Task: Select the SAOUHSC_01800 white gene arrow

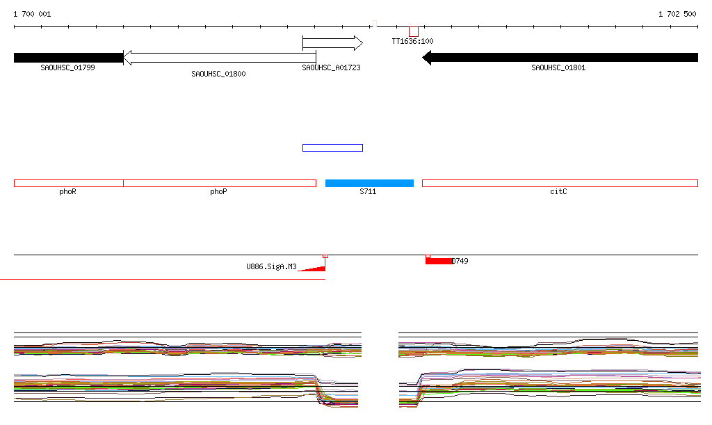Action: point(220,58)
